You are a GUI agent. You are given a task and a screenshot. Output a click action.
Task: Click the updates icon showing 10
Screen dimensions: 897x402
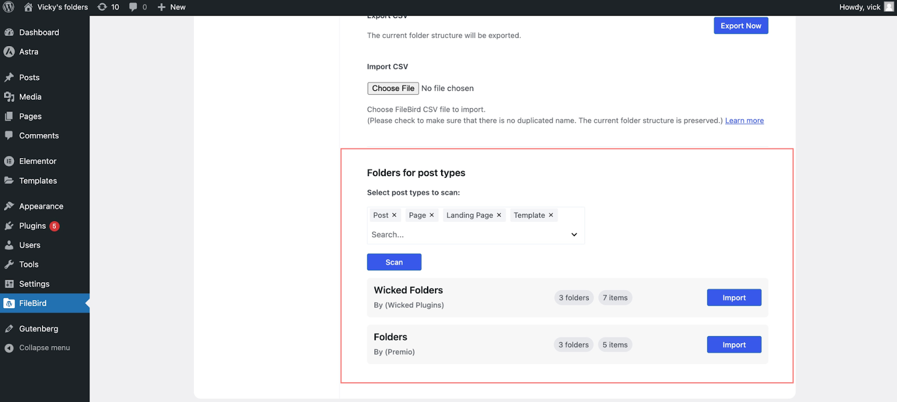tap(102, 7)
